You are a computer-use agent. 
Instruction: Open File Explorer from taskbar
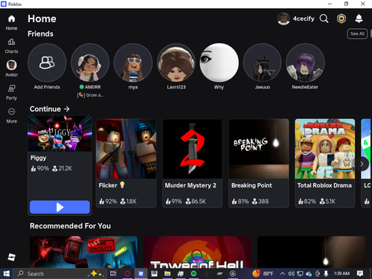click(x=167, y=274)
